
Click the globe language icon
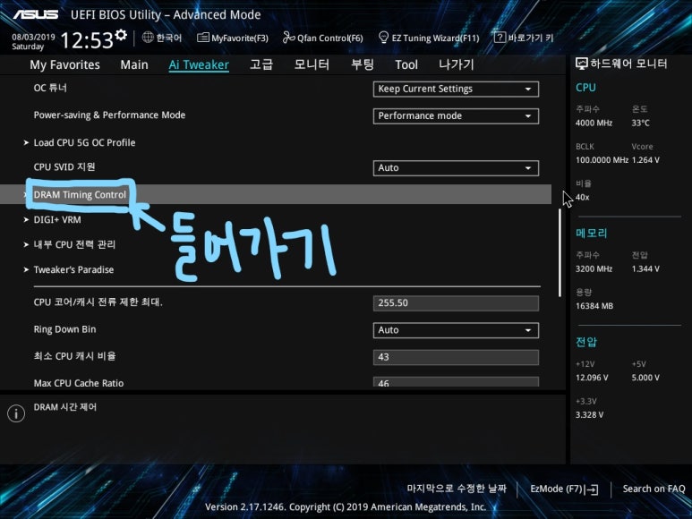pyautogui.click(x=148, y=38)
